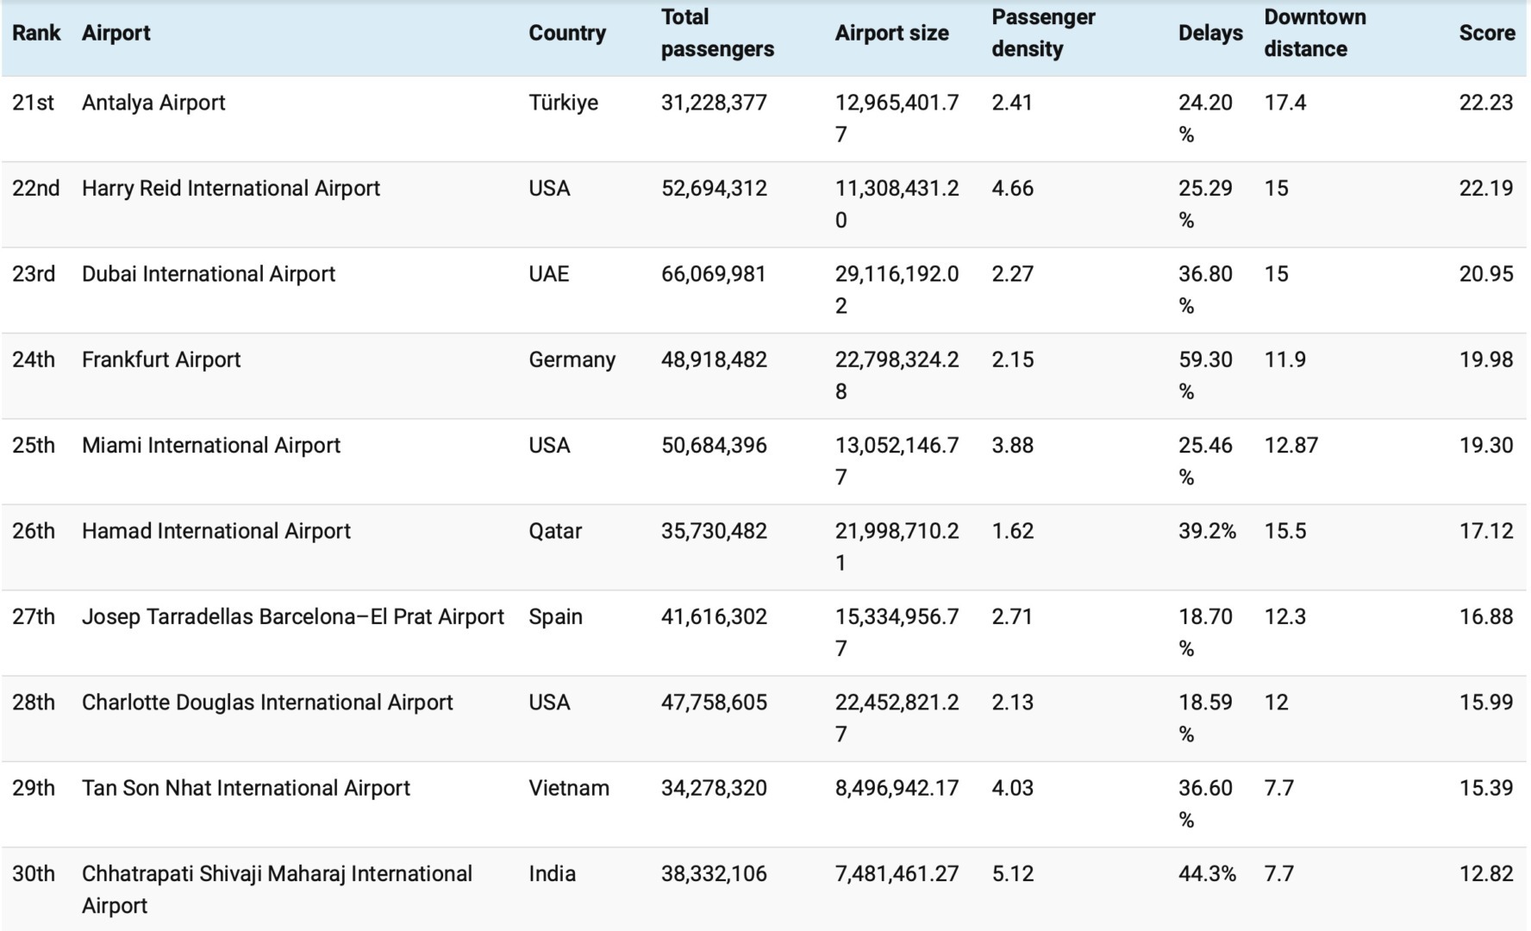Viewport: 1531px width, 931px height.
Task: Select the 22.23 score value
Action: (1486, 103)
